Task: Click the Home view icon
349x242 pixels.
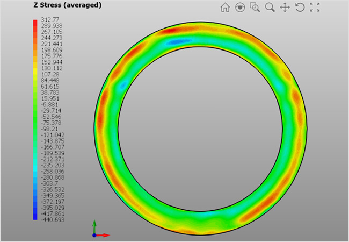Action: point(225,8)
